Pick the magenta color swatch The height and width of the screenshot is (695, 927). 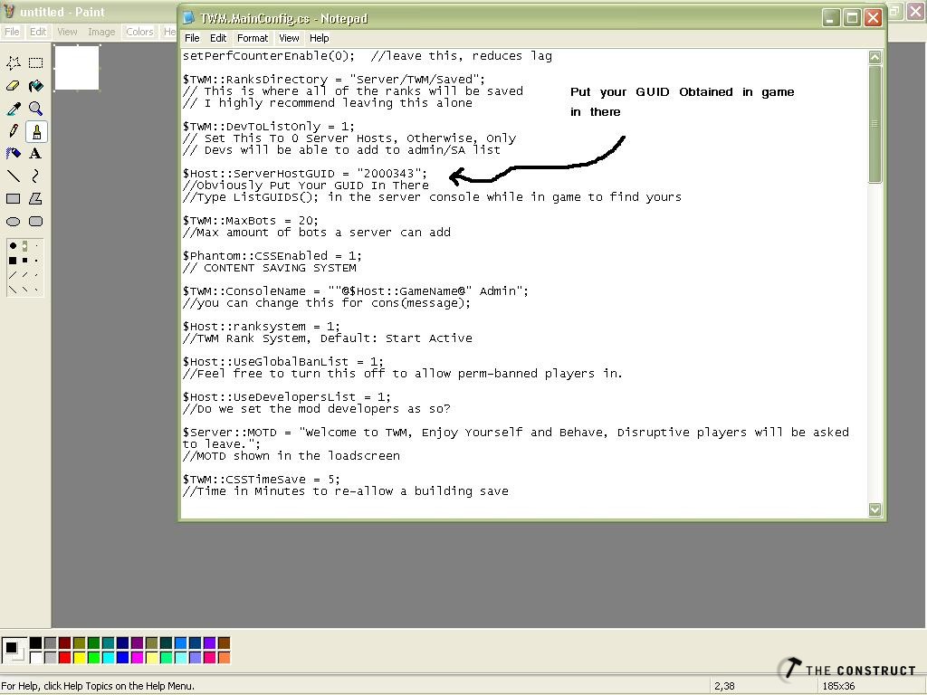point(138,657)
